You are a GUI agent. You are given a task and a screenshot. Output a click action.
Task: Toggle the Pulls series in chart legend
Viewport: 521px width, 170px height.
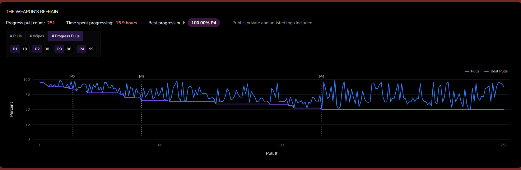click(x=472, y=71)
